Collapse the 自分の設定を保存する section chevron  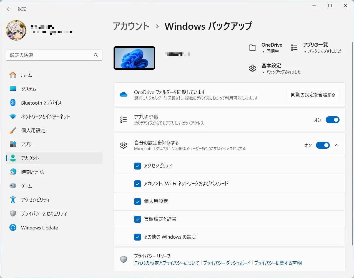tap(337, 145)
